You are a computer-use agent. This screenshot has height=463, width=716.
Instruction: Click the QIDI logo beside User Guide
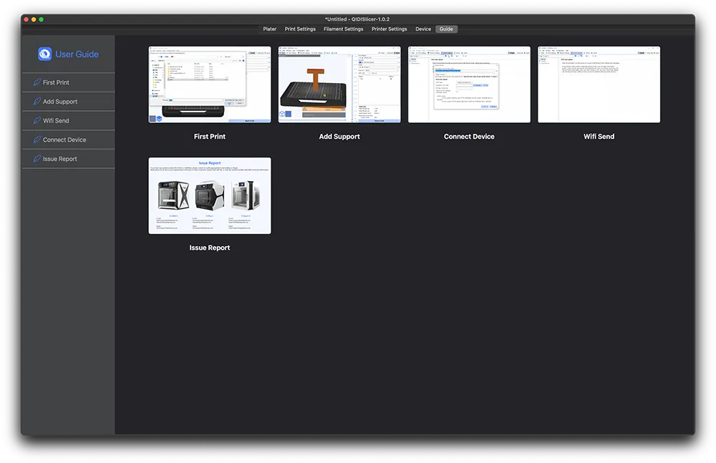45,54
